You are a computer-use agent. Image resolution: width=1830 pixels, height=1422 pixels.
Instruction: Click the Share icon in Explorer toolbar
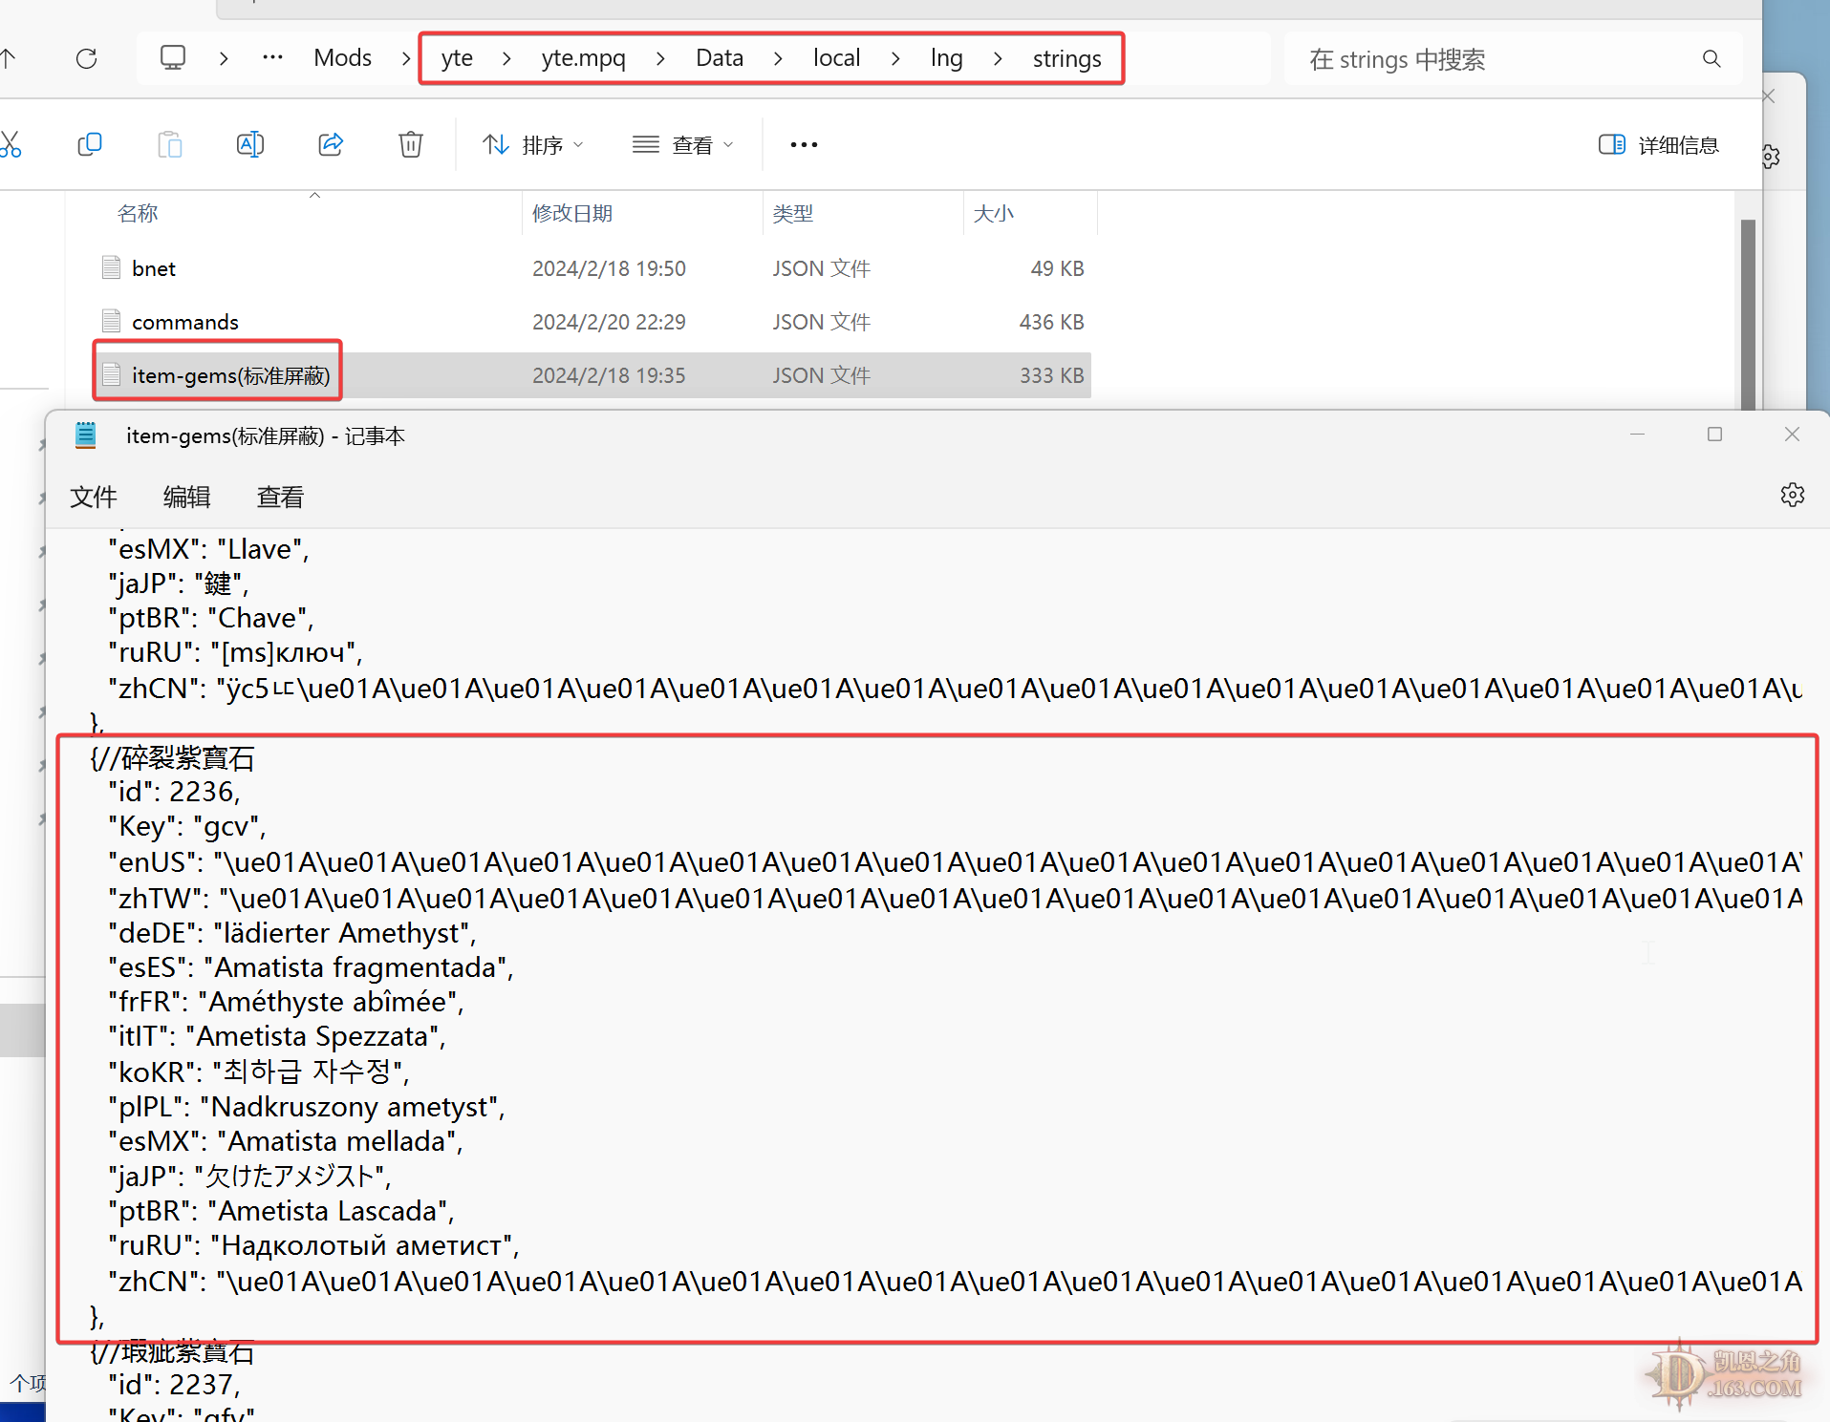pyautogui.click(x=331, y=144)
